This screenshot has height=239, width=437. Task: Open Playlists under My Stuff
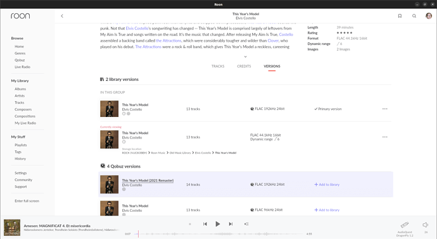click(21, 145)
